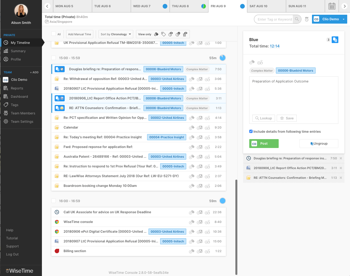Select the 16:00 - 16:59 hour checkbox
Viewport: 350px width, 276px height.
point(54,201)
